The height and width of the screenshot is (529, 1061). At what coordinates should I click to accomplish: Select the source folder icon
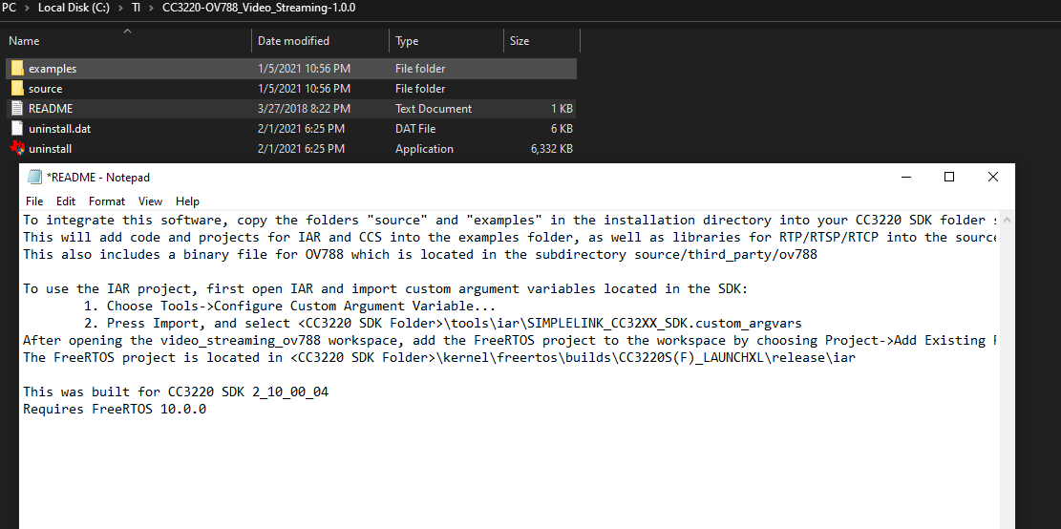[x=17, y=89]
